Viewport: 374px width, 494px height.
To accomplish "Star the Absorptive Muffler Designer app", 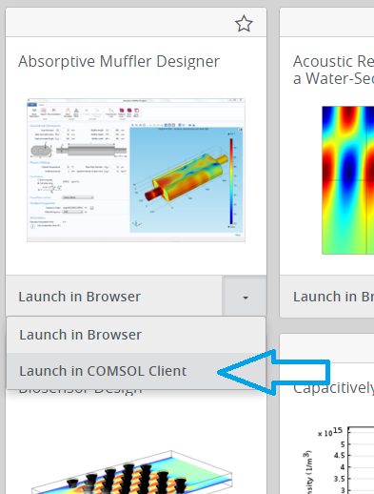I will point(244,24).
